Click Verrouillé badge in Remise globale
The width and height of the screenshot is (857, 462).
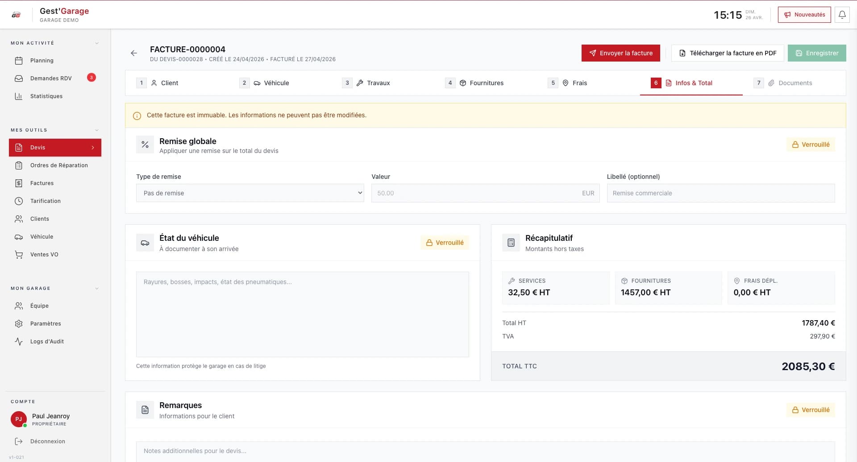tap(811, 144)
